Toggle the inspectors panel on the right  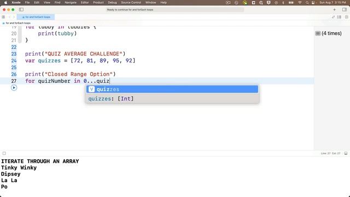(345, 10)
